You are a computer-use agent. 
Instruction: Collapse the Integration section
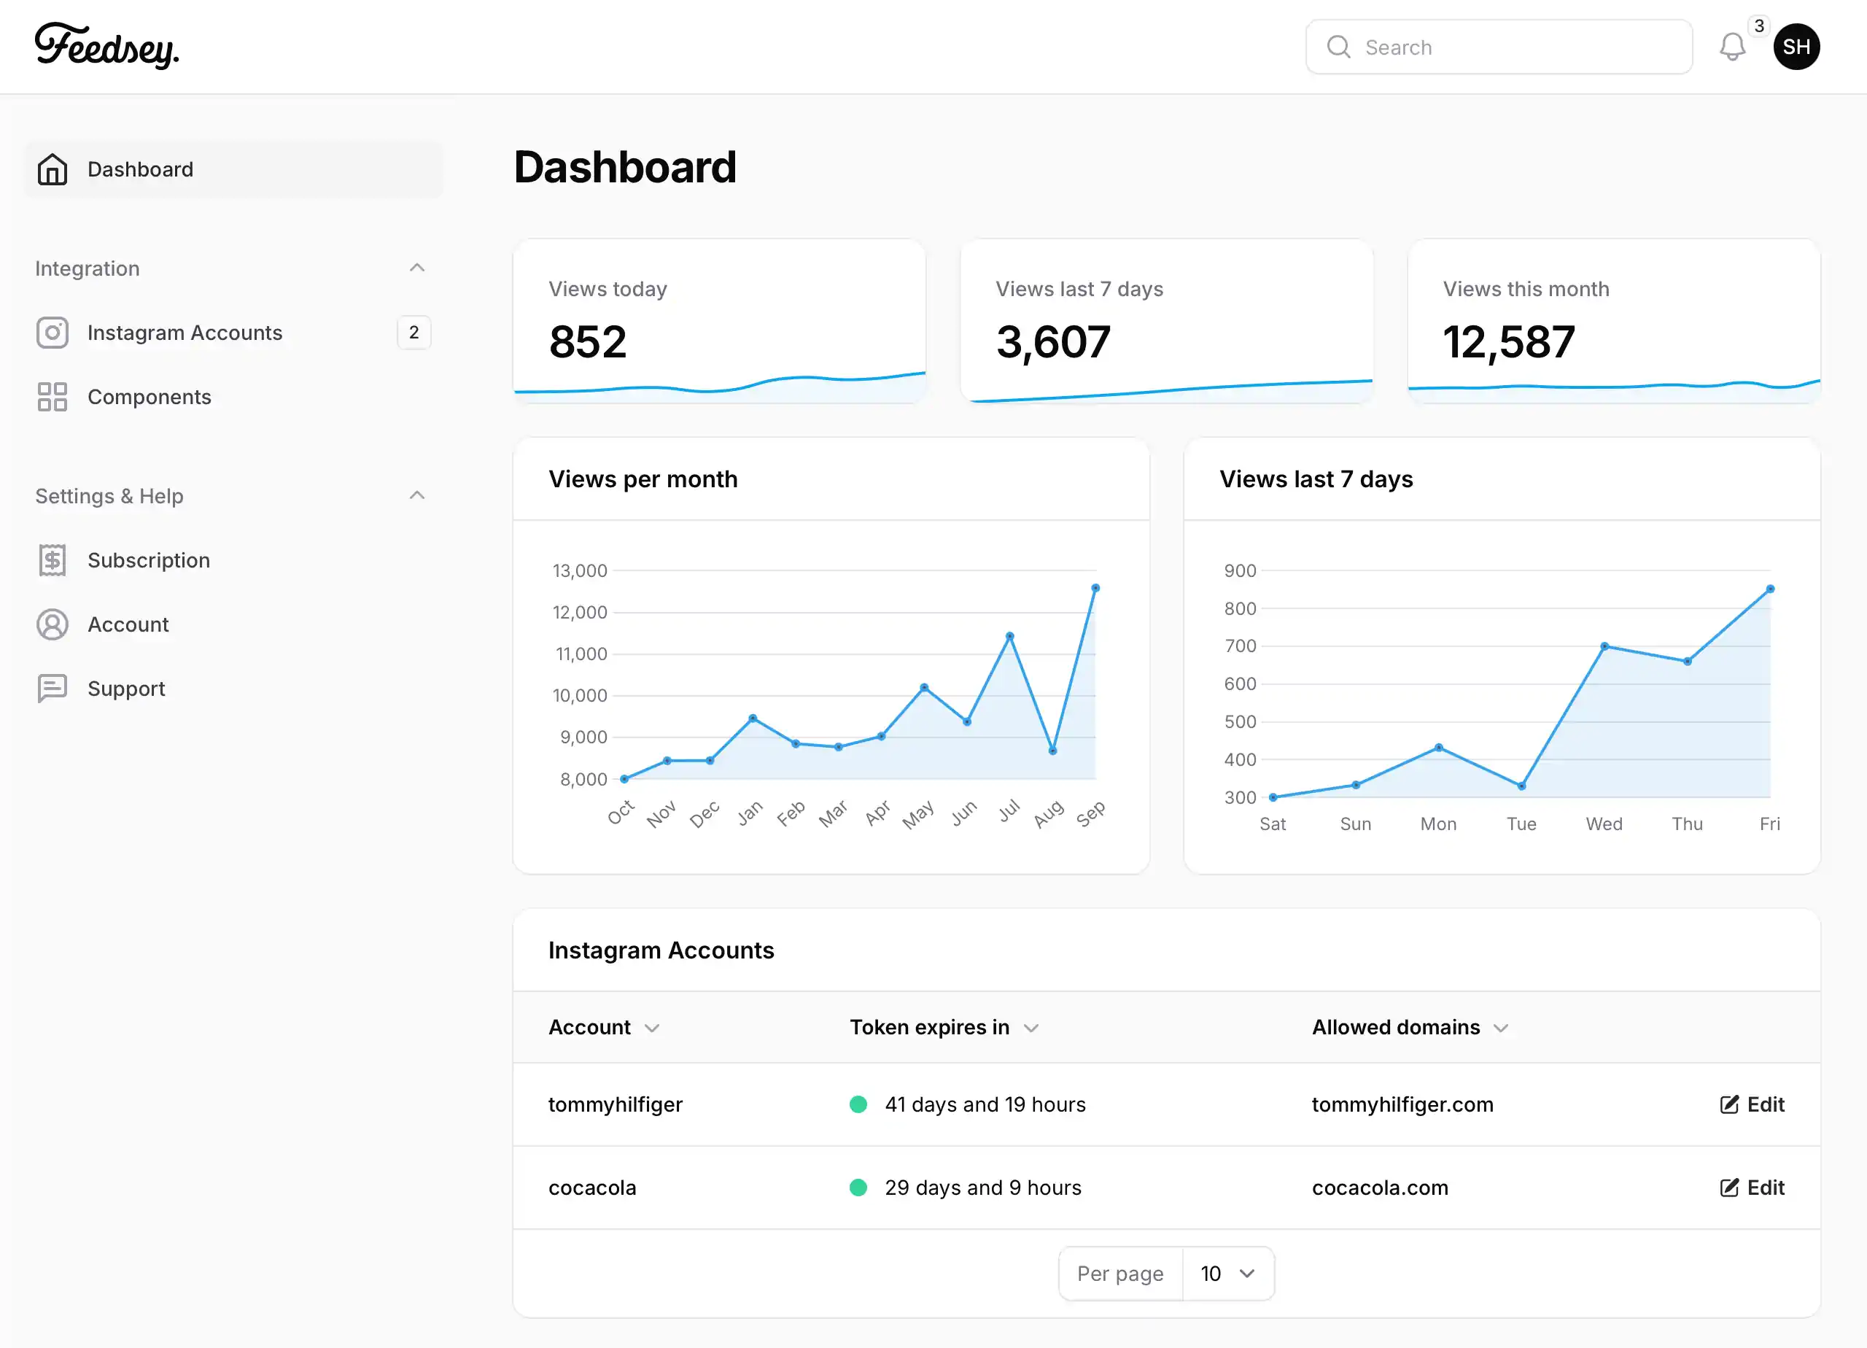pyautogui.click(x=417, y=268)
